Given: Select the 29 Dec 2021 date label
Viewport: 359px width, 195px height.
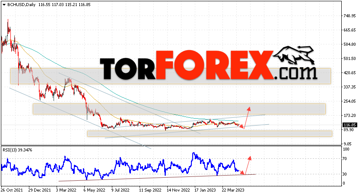Looking at the screenshot, I should point(40,190).
